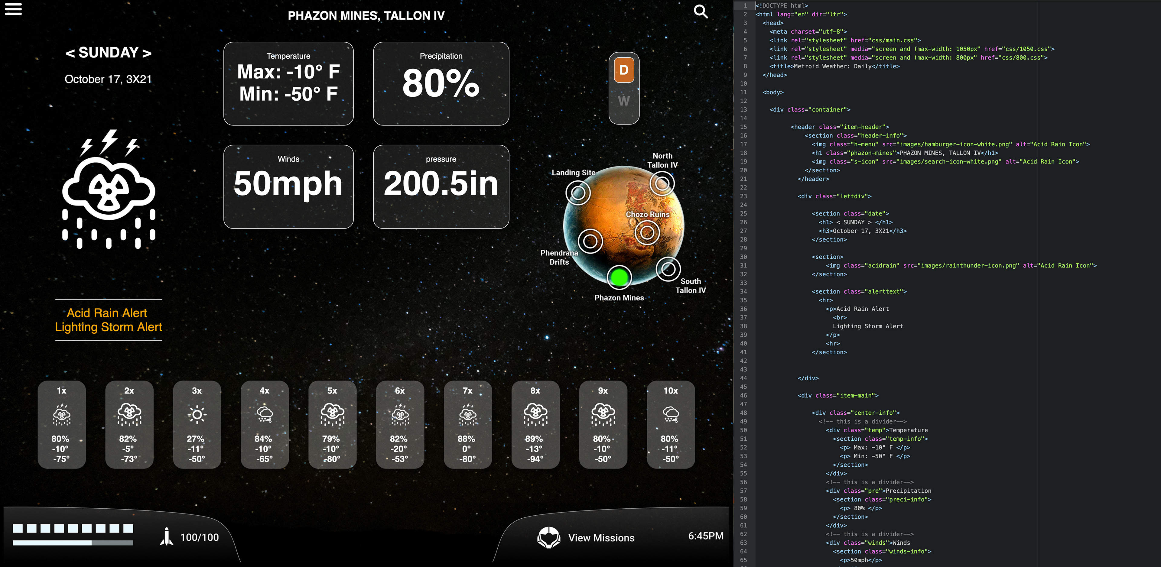Screen dimensions: 1161x567
Task: Click the planet Tallon IV globe image
Action: click(x=624, y=226)
